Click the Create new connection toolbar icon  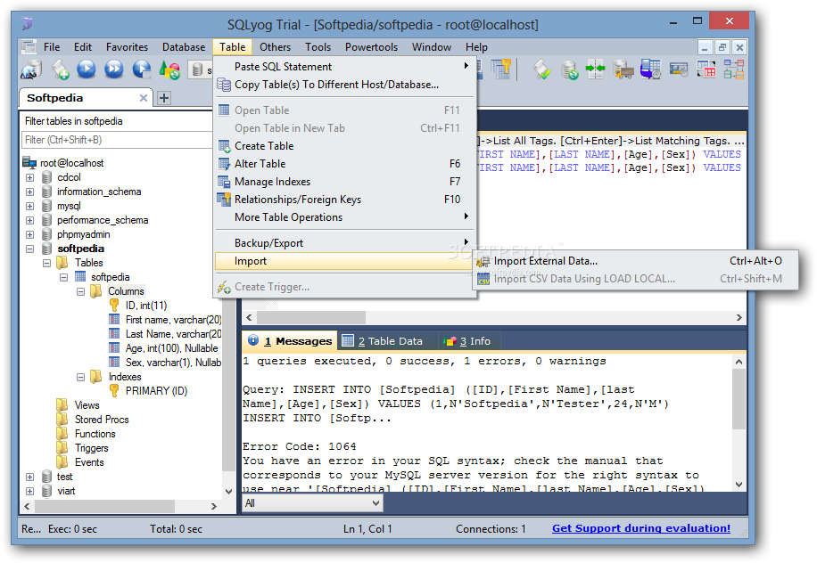[x=31, y=69]
